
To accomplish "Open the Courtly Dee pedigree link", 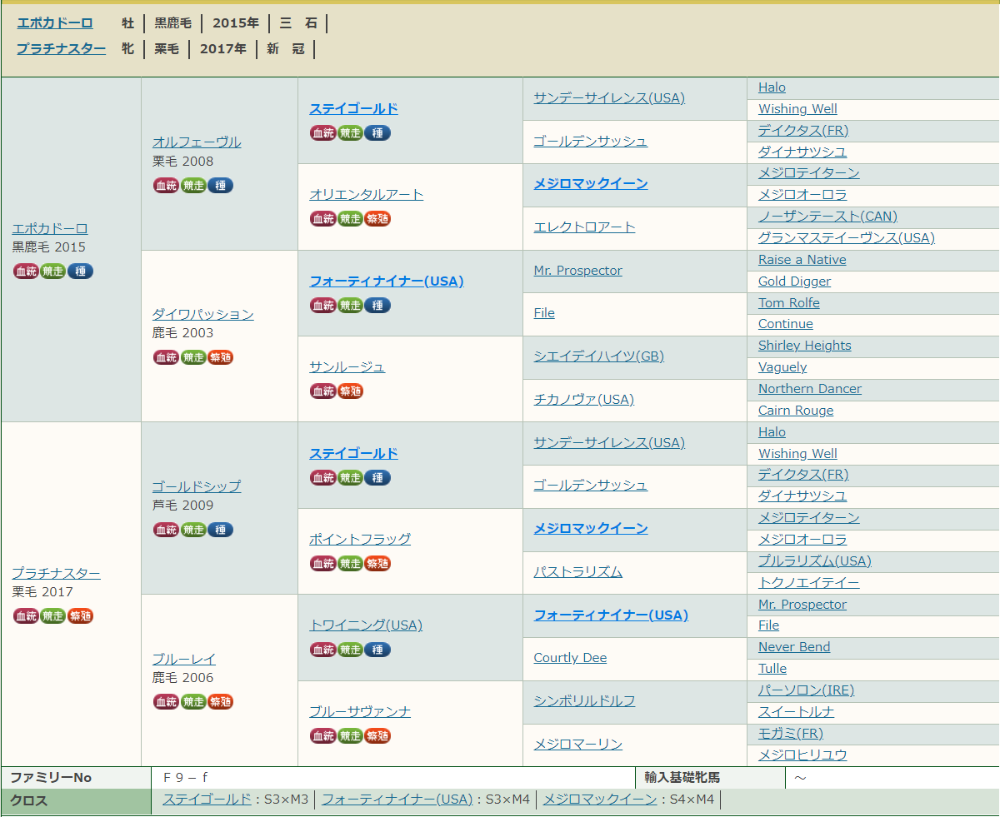I will pyautogui.click(x=570, y=658).
